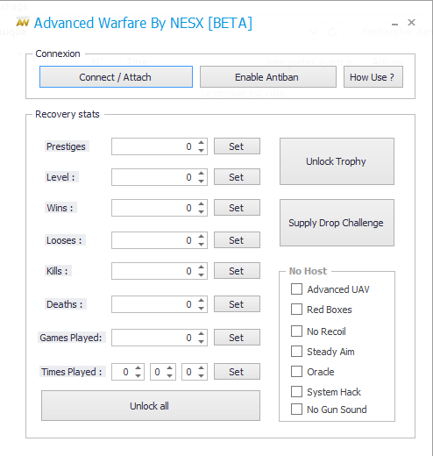Click Connect / Attach button
Screen dimensions: 433x456
116,77
